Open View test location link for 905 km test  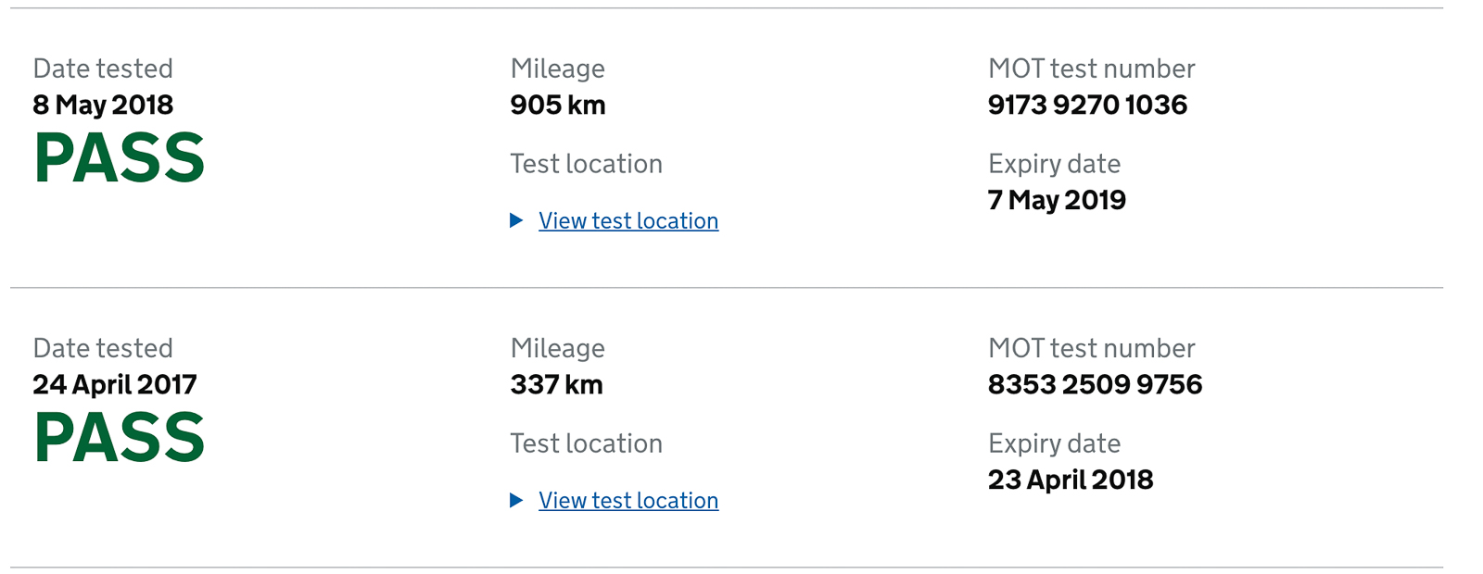628,220
